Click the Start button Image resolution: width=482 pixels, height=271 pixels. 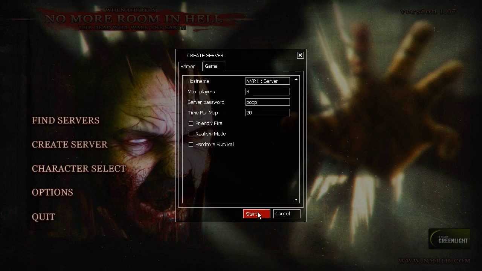[256, 214]
